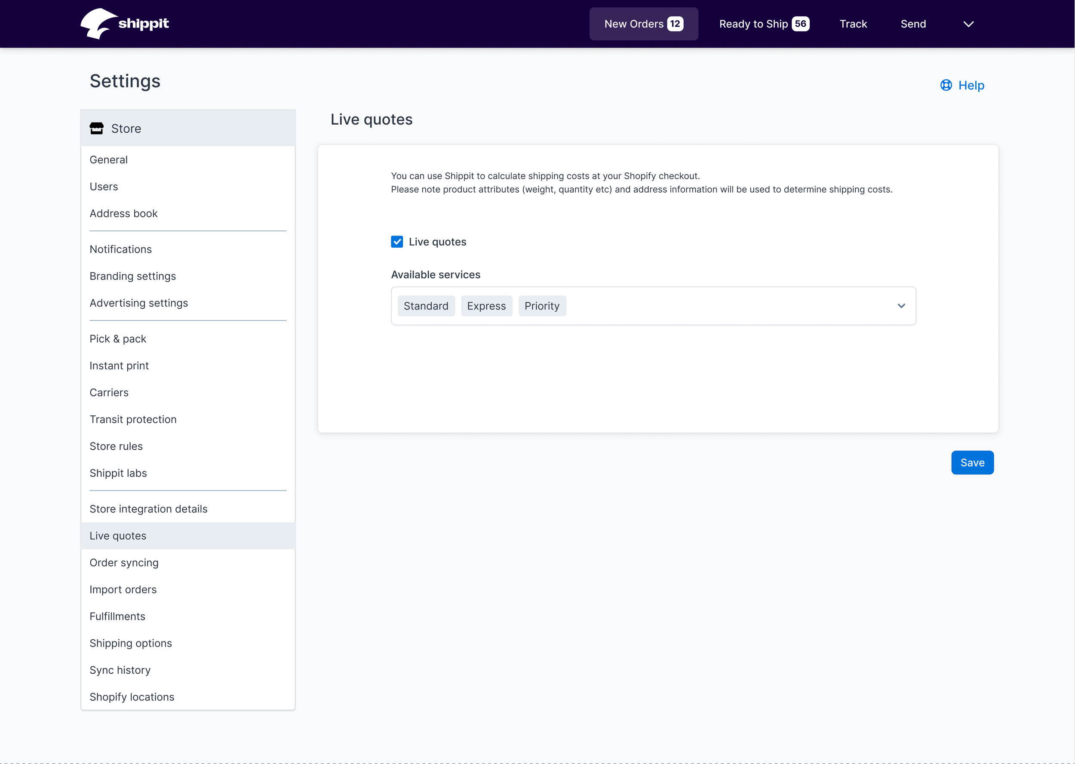Navigate to Branding settings
Screen dimensions: 1075x764
[133, 276]
